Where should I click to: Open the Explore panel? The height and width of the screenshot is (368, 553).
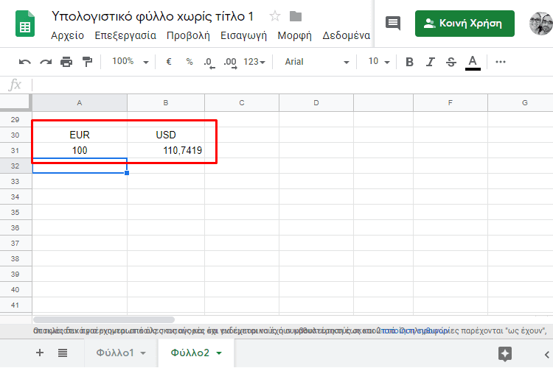click(x=504, y=354)
